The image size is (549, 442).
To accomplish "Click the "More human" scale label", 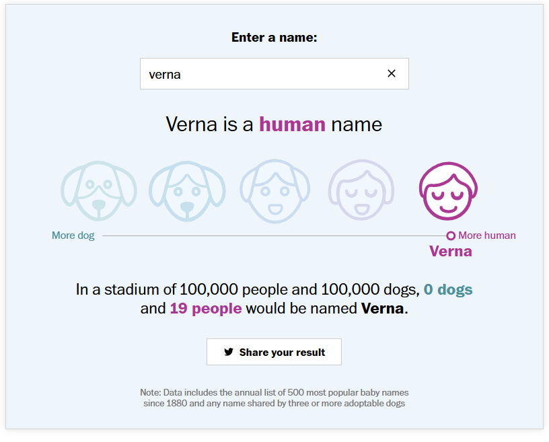I will [x=487, y=235].
